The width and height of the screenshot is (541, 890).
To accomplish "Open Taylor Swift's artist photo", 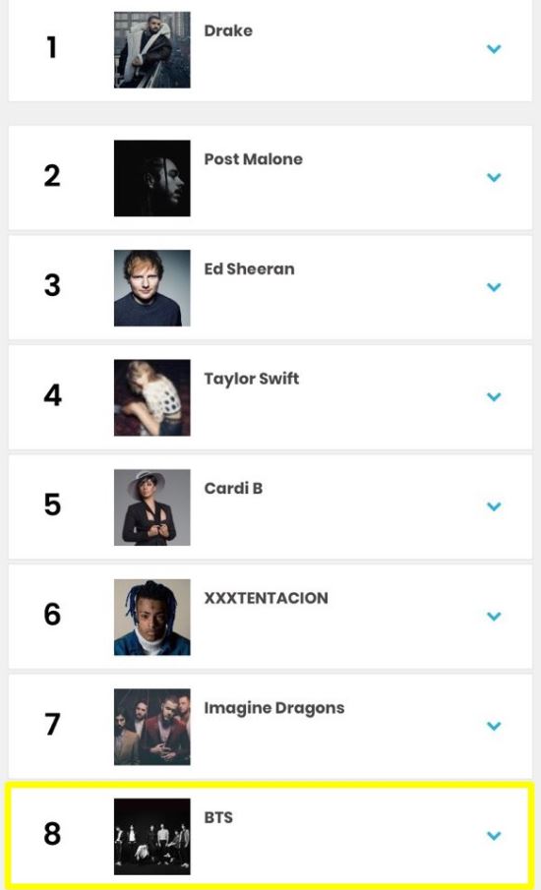I will coord(152,397).
